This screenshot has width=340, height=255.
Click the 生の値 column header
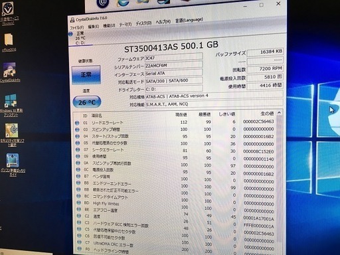pos(267,114)
